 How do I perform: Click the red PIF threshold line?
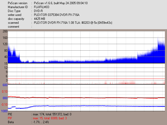[x=86, y=79]
